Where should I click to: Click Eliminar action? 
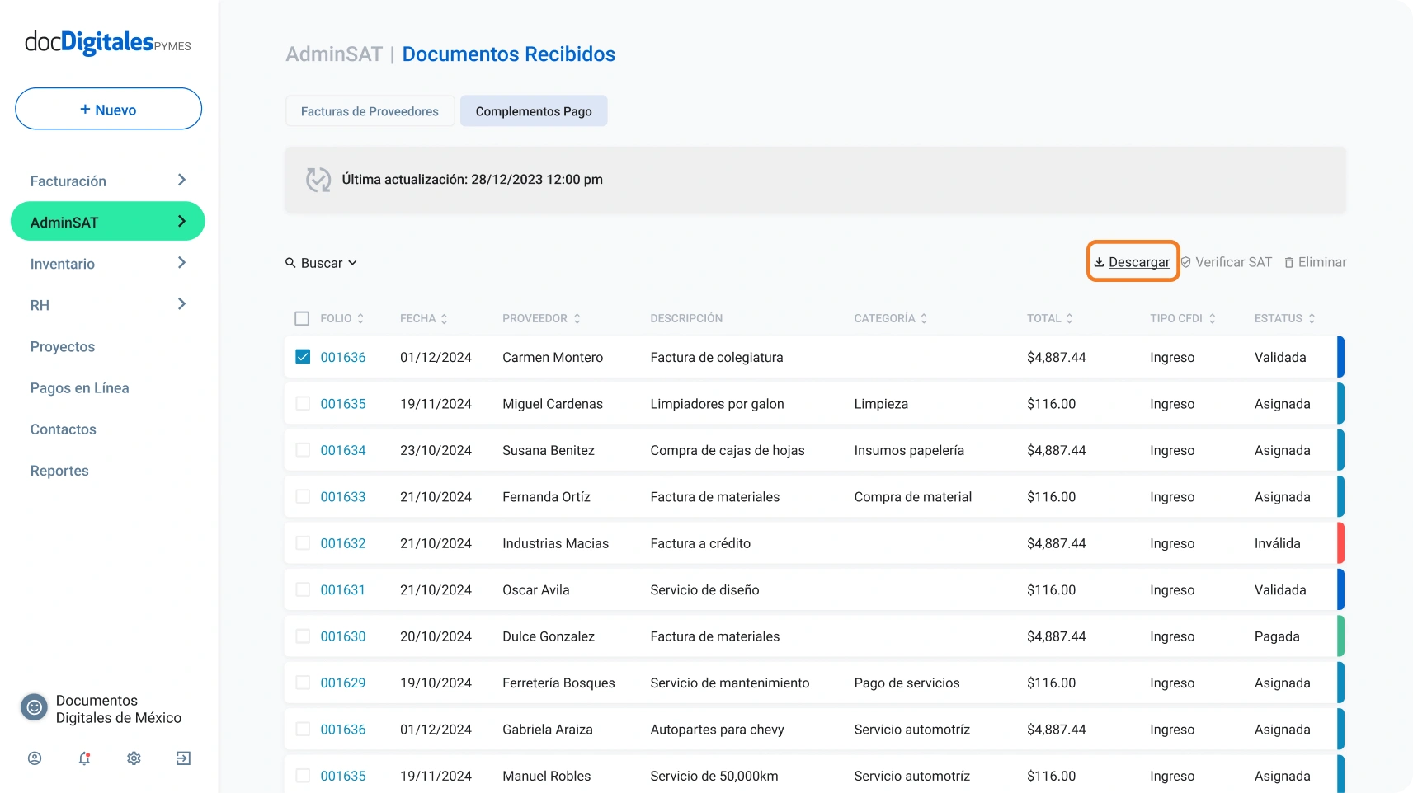(x=1316, y=262)
